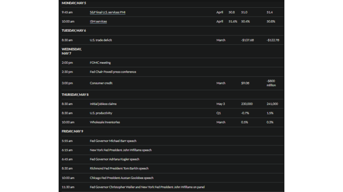Click the U.S. productivity entry

click(x=101, y=113)
